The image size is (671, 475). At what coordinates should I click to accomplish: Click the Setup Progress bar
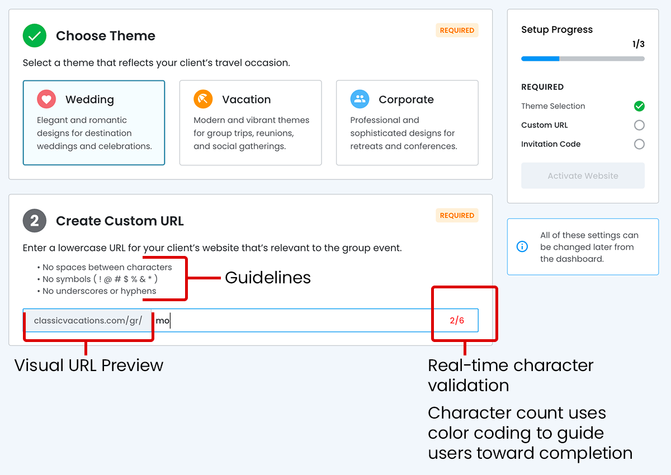click(583, 59)
